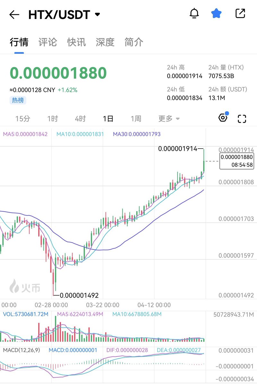The width and height of the screenshot is (257, 386).
Task: Tap the 0.000001597 price axis label
Action: pyautogui.click(x=236, y=256)
